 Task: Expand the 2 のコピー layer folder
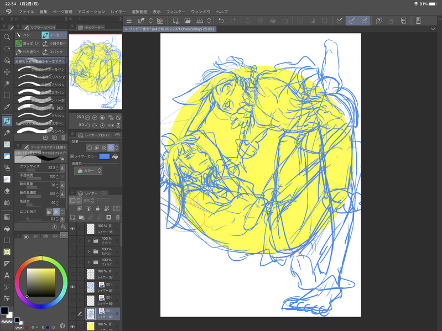coord(89,240)
